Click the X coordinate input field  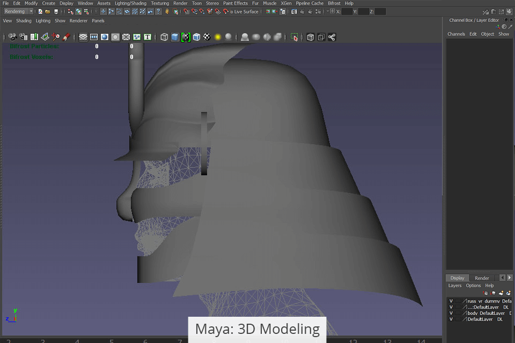(347, 11)
